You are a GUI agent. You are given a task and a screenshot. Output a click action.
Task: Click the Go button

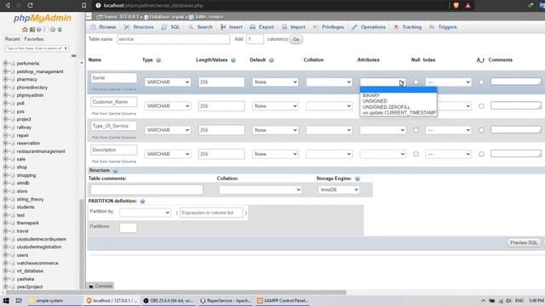(x=296, y=40)
